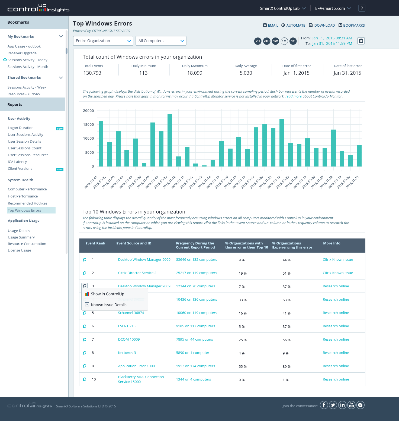
Task: Click the BOOKMARKS icon in header
Action: click(x=340, y=25)
